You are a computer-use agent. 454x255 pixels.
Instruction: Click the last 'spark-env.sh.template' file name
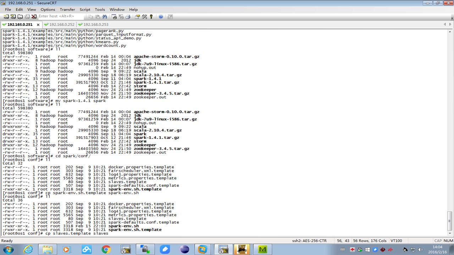click(x=135, y=230)
